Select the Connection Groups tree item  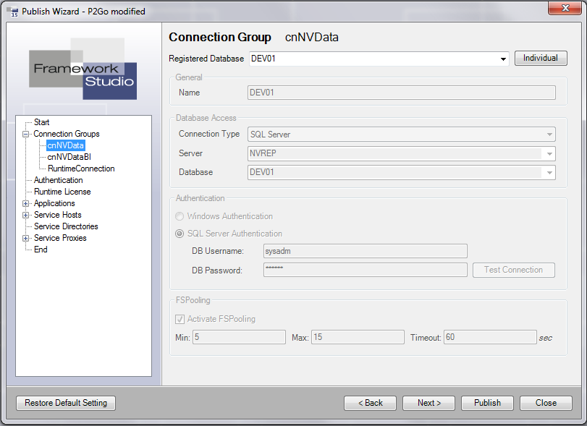67,134
